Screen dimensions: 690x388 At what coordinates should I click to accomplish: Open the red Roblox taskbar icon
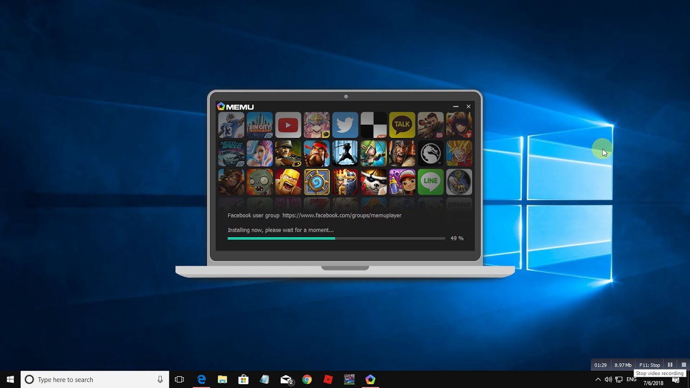[328, 379]
